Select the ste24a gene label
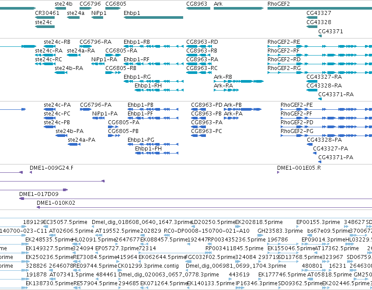 coord(76,13)
